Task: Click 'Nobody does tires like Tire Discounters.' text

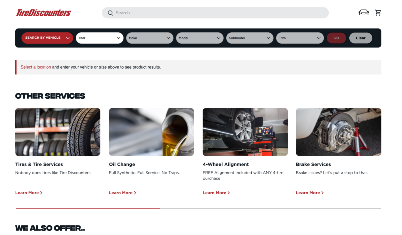Action: (x=53, y=172)
